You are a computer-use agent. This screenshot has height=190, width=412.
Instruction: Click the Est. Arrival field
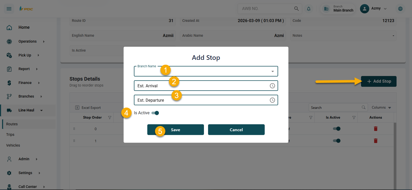(206, 86)
